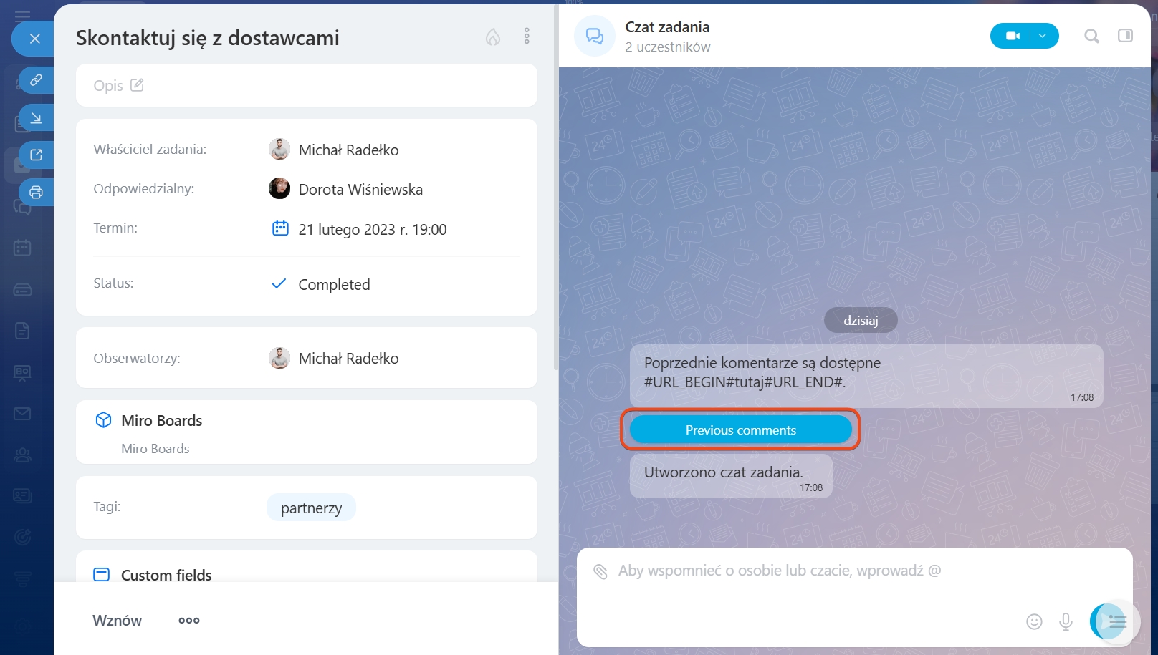Click the task owner's avatar photo

(x=279, y=149)
